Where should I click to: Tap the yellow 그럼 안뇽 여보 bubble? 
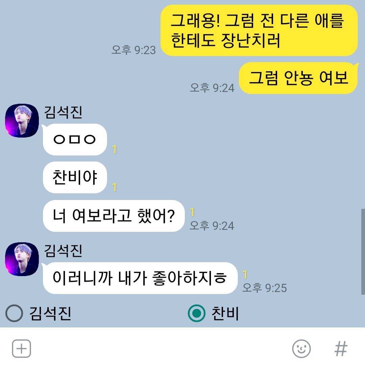click(298, 78)
